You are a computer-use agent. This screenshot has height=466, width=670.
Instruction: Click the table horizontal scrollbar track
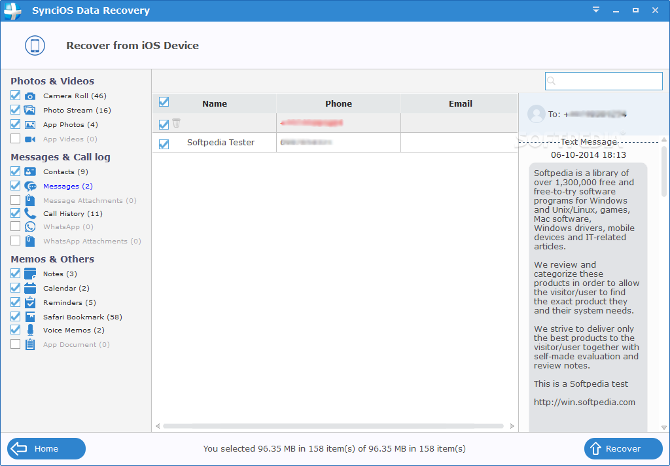point(333,426)
